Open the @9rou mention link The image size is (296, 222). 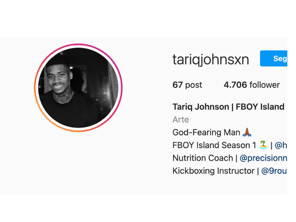pos(274,171)
